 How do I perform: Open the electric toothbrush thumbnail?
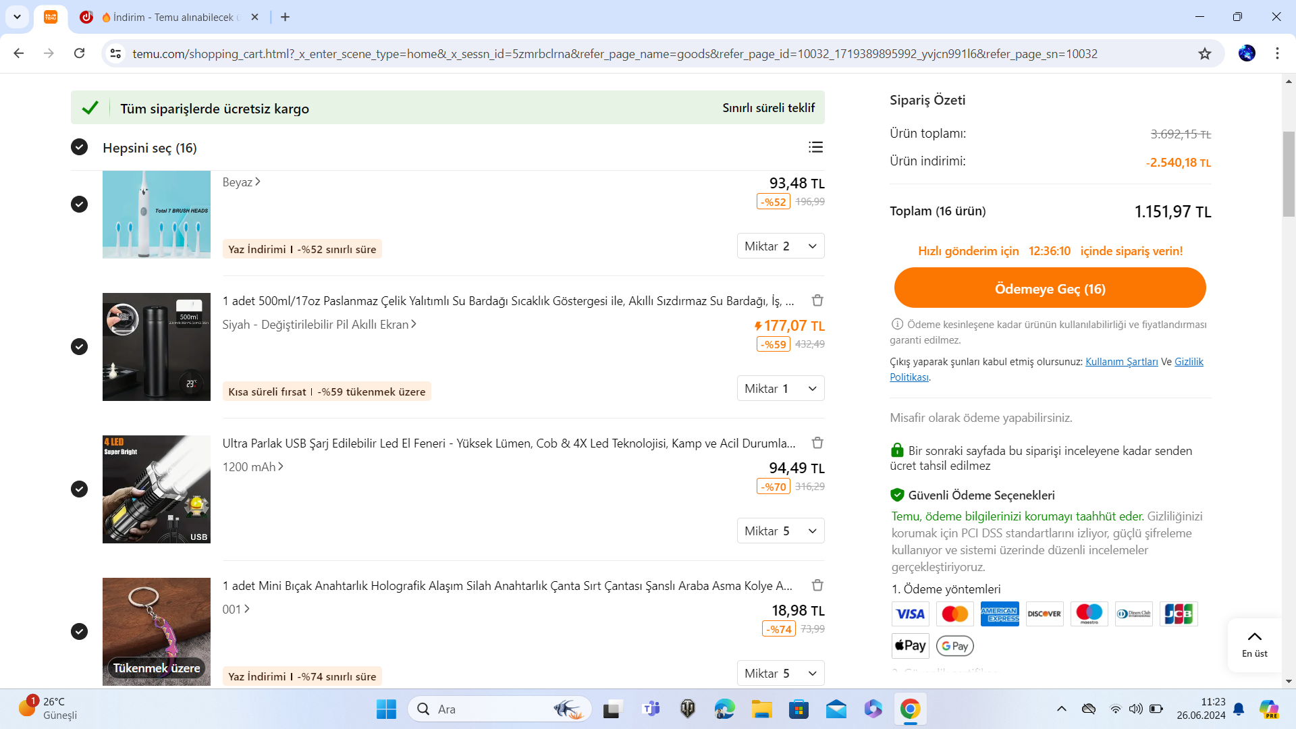(157, 215)
